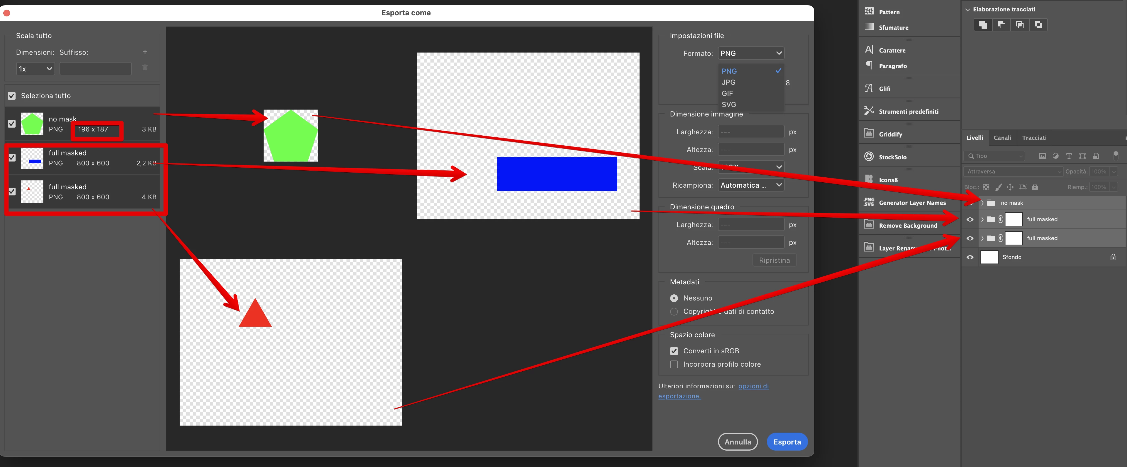Uncheck the 2,2 KB full masked item checkbox
Viewport: 1127px width, 467px height.
click(x=12, y=158)
